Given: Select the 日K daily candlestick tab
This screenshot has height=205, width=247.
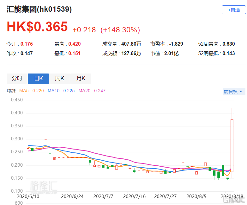Looking at the screenshot, I should pos(38,78).
